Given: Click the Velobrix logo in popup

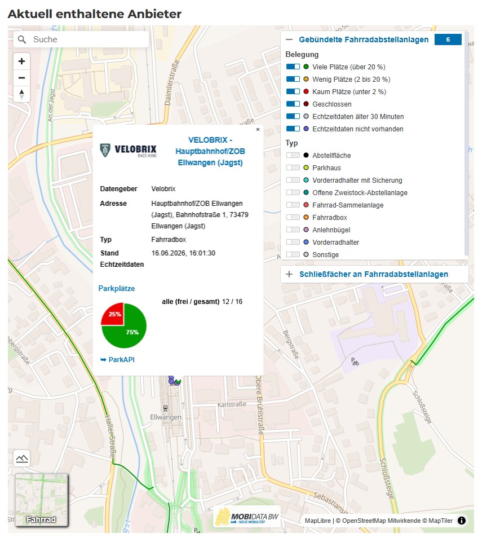Looking at the screenshot, I should pos(128,151).
